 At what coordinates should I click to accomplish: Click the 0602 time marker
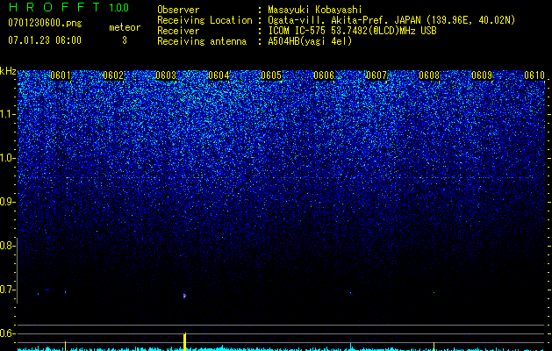click(113, 75)
